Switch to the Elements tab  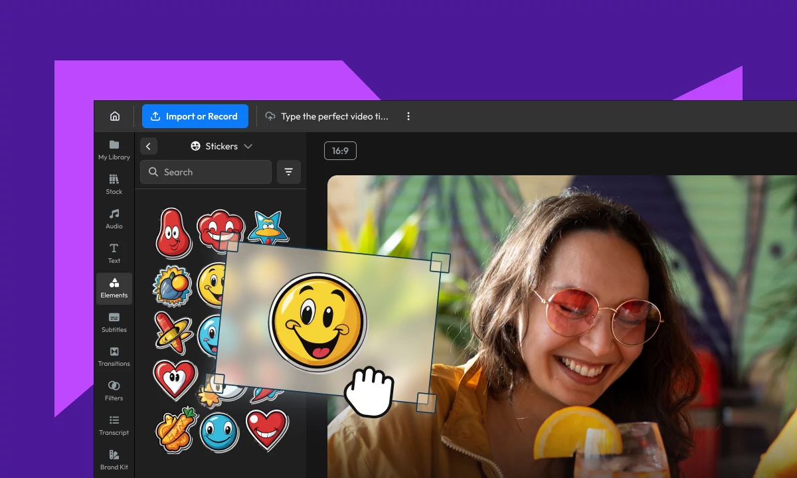pos(114,288)
